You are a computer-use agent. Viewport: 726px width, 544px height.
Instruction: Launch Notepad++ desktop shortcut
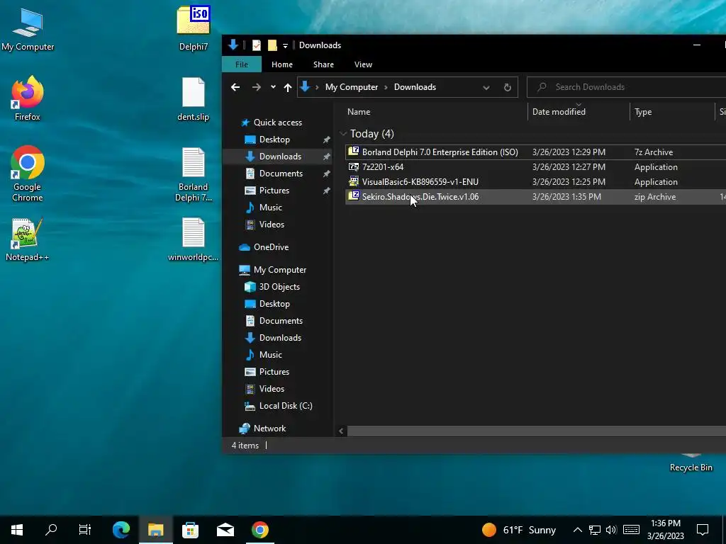(x=28, y=239)
